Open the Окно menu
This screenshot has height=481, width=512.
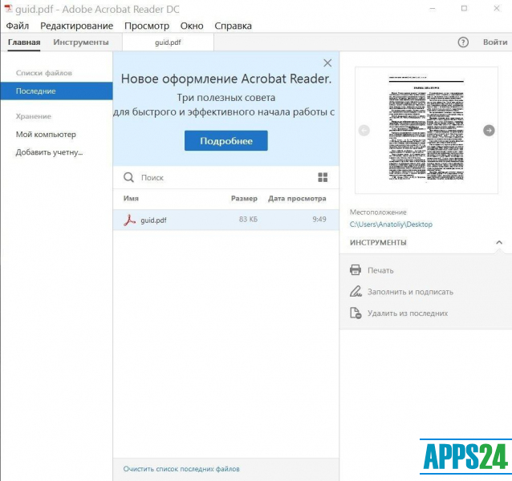(x=192, y=26)
